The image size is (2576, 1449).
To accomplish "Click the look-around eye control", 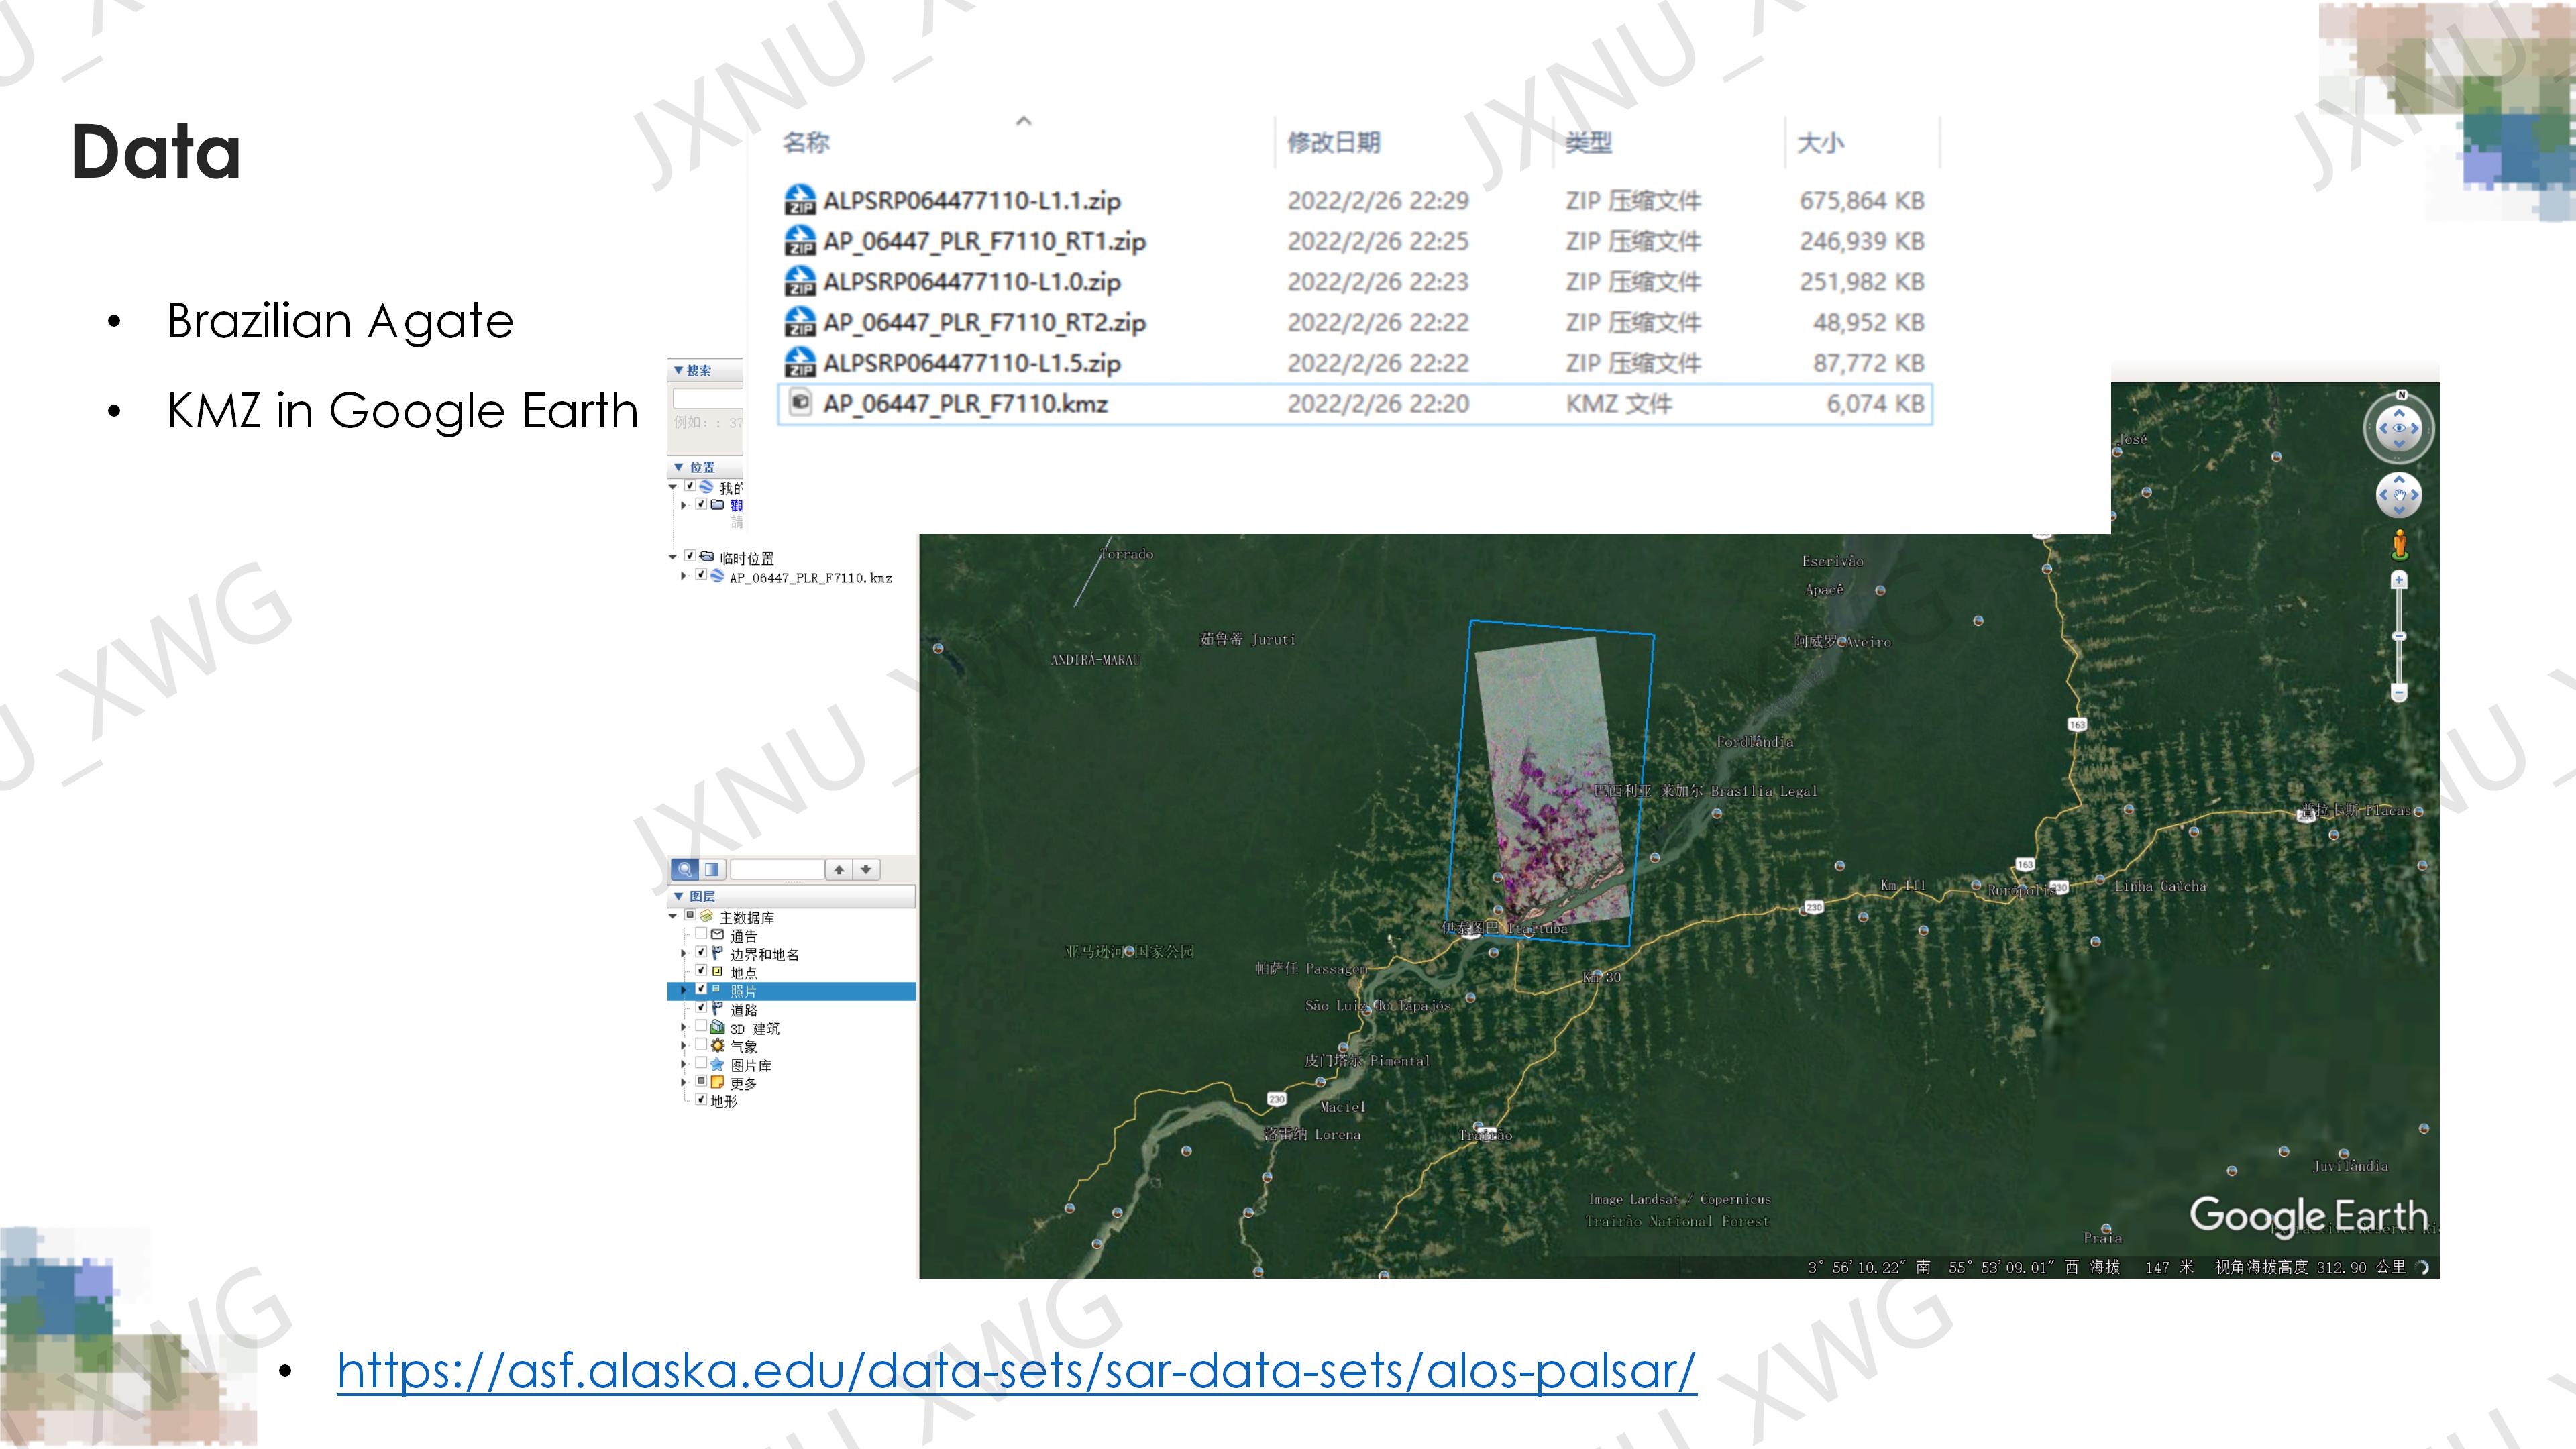I will click(x=2399, y=428).
